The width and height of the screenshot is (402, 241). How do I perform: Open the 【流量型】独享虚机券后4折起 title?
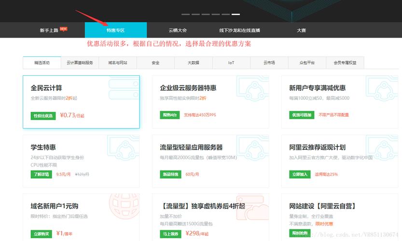click(x=203, y=206)
